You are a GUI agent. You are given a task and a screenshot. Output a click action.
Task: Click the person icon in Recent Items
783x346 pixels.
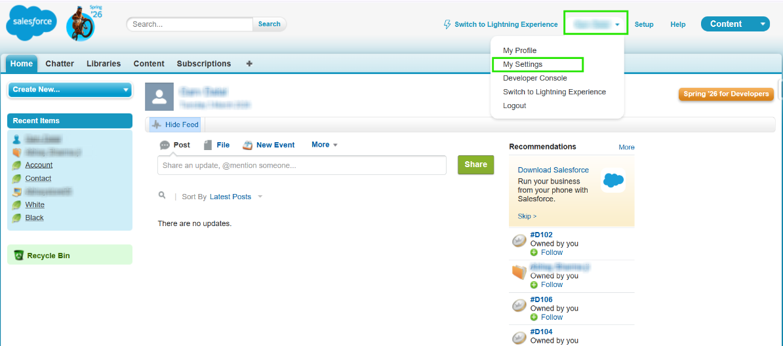click(x=16, y=139)
